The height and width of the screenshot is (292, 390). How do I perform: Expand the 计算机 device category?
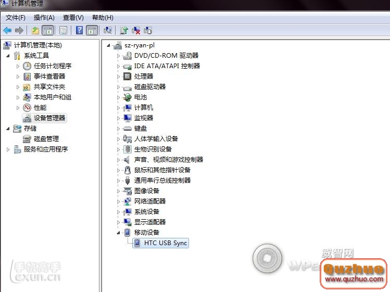[118, 108]
